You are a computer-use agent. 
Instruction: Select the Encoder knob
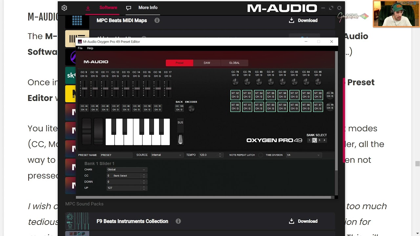(191, 108)
